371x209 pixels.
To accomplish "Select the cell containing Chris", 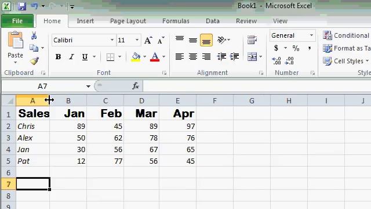I will pyautogui.click(x=33, y=126).
